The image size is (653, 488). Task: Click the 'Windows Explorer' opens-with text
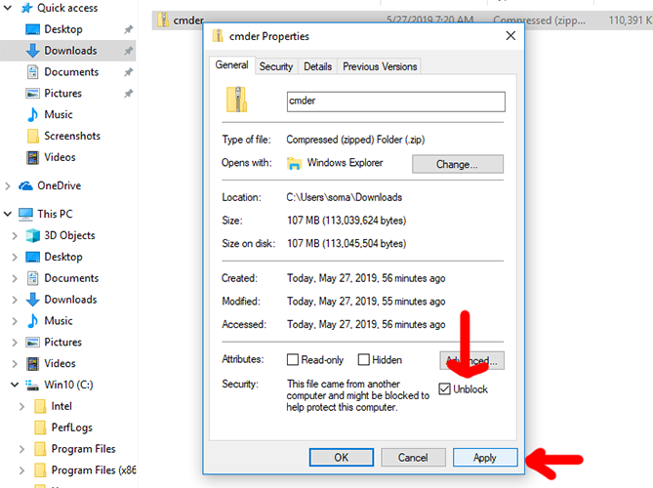pos(345,163)
